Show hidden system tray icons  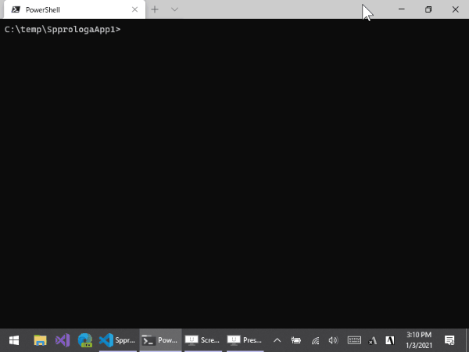coord(277,340)
